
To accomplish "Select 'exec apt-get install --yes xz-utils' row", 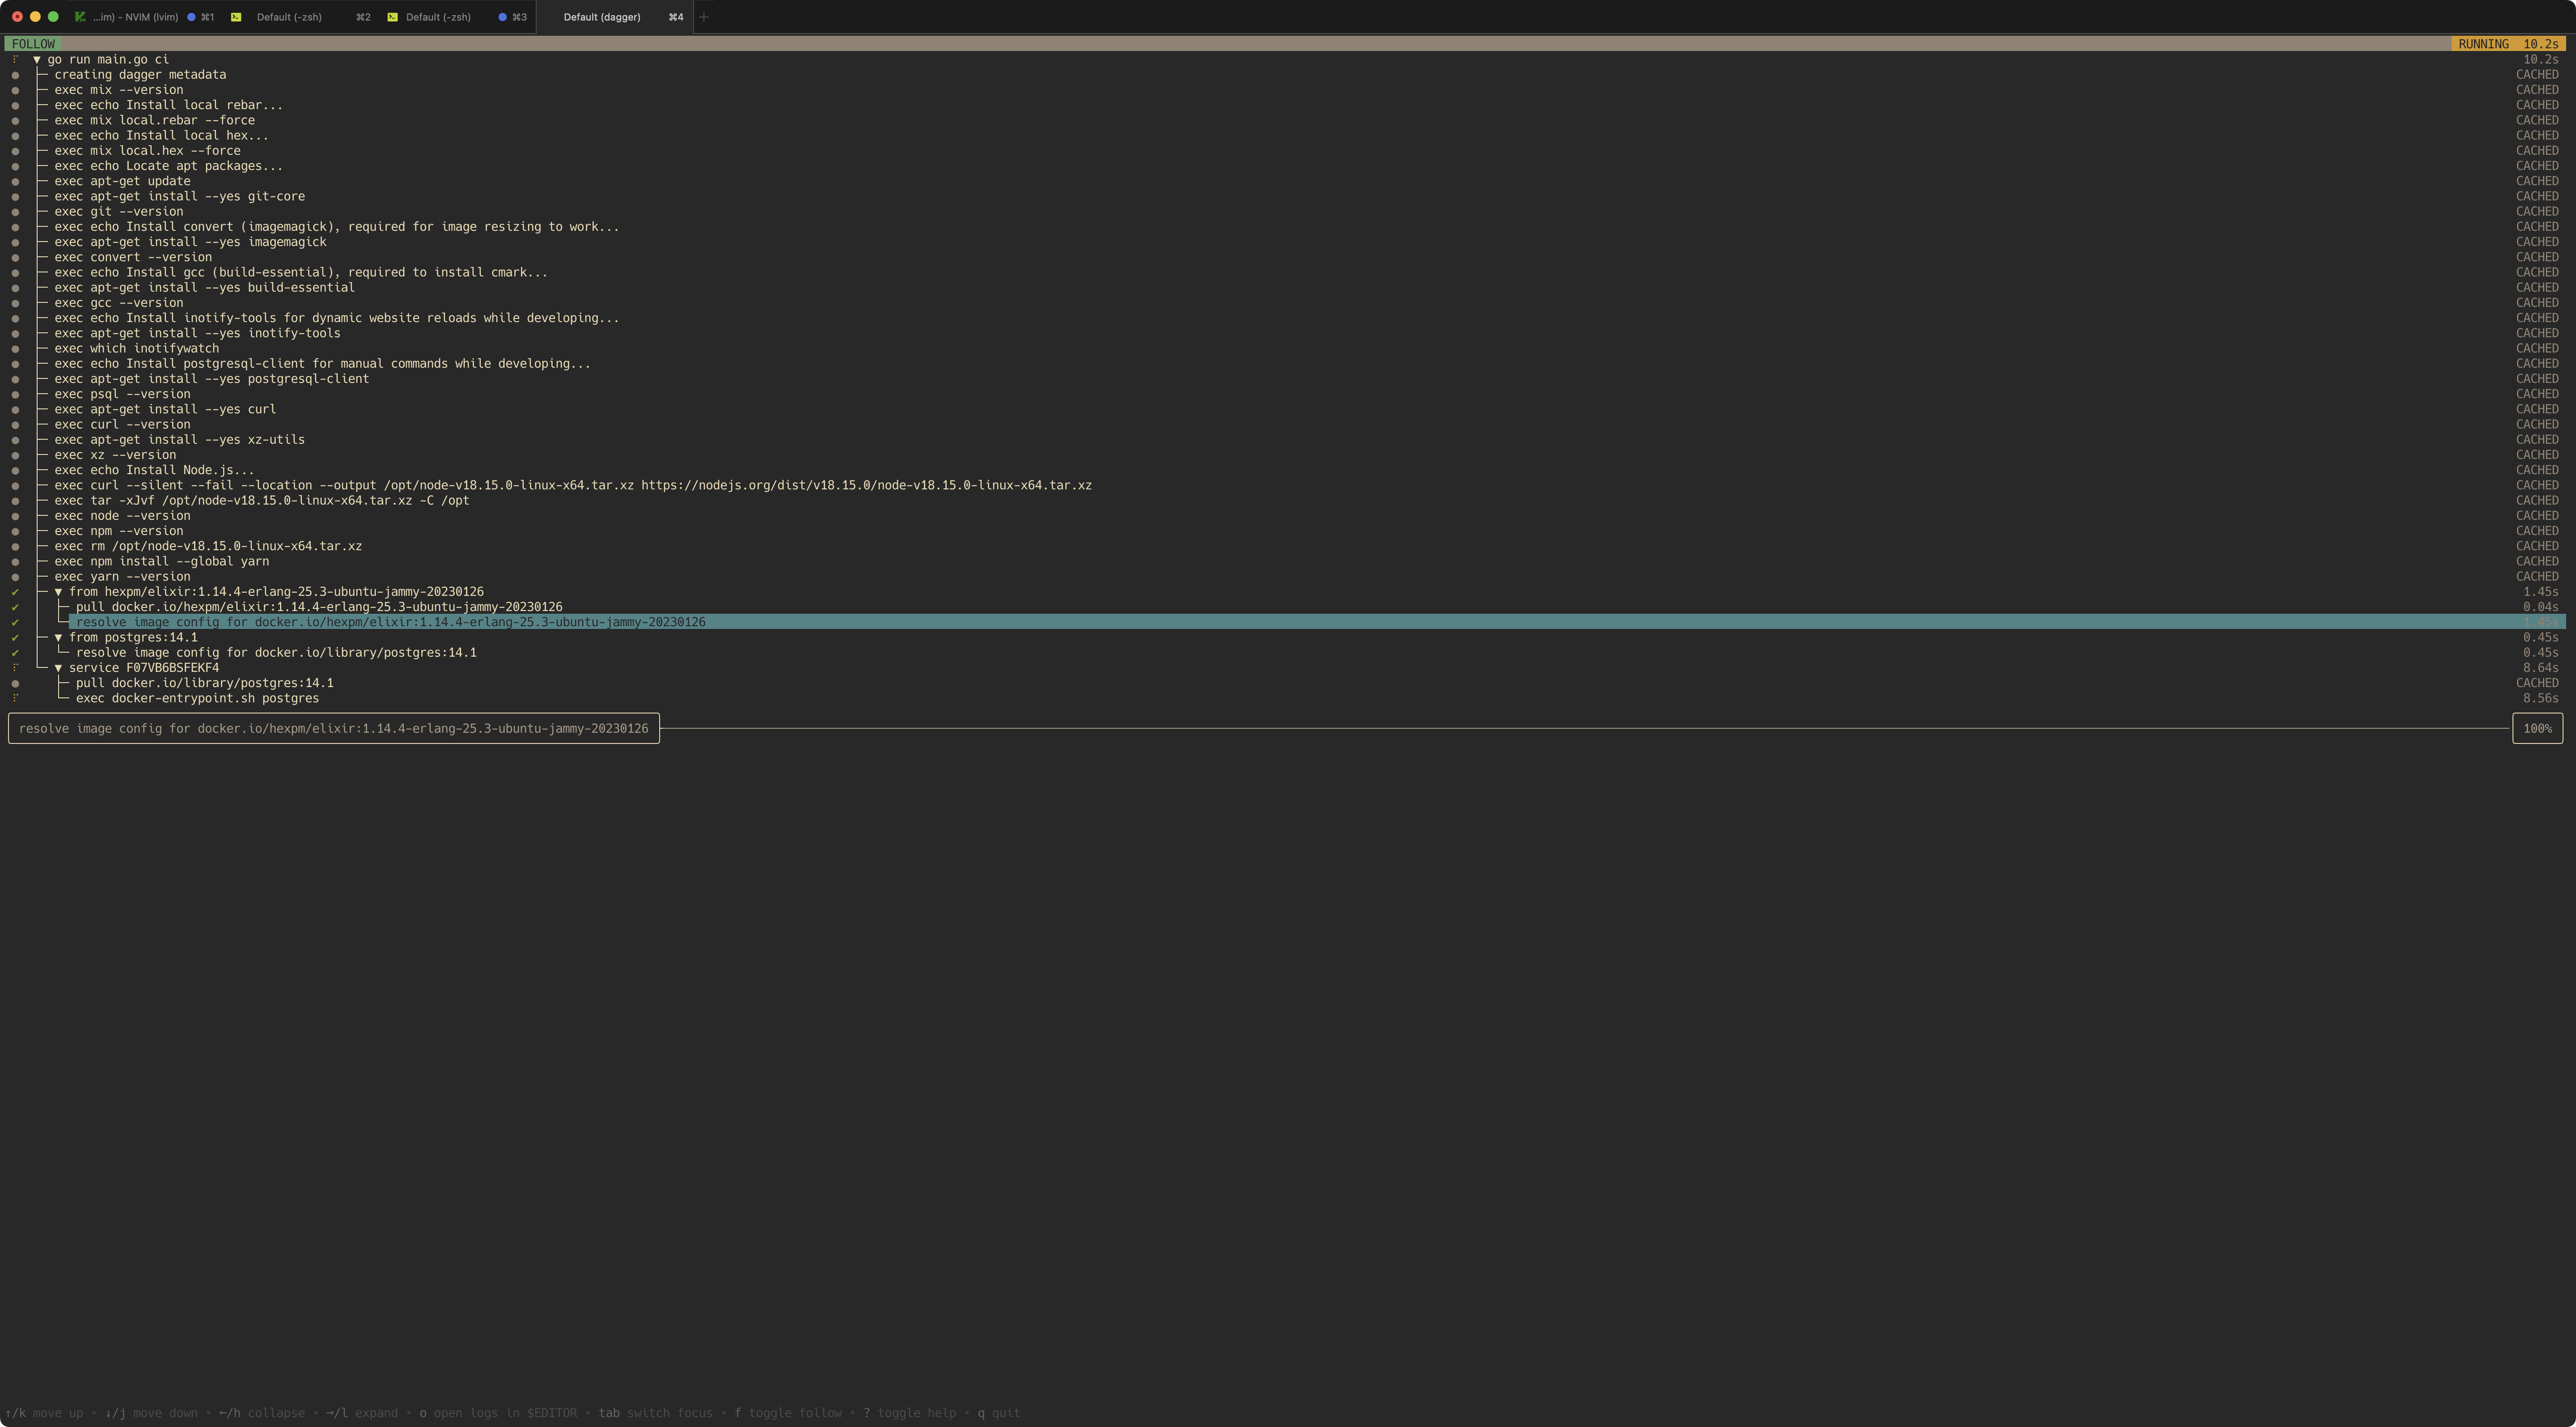I will [1285, 440].
